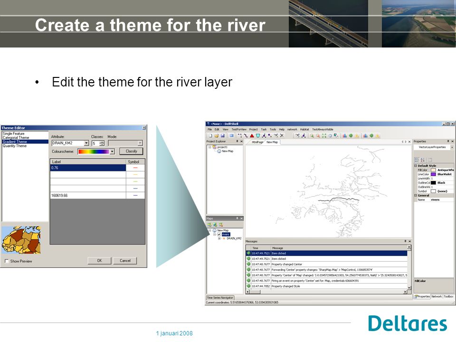Screen dimensions: 456x342
Task: Collapse the project1 tree node
Action: click(x=209, y=147)
